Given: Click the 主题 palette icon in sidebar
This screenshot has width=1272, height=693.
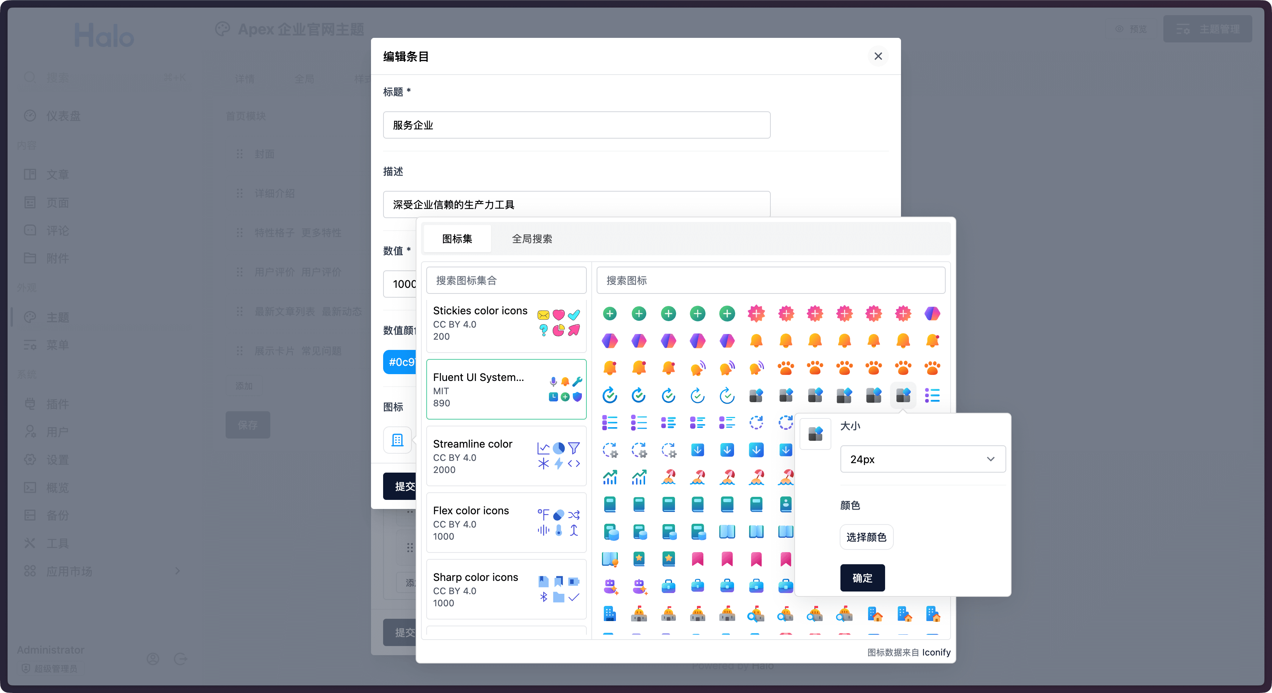Looking at the screenshot, I should (30, 317).
